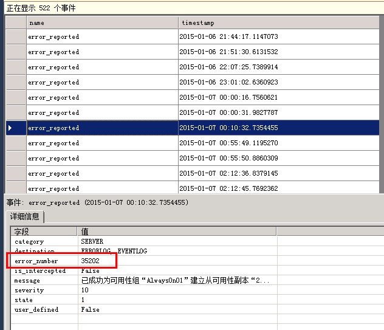
Task: Open the 详细信息 tab
Action: pyautogui.click(x=25, y=216)
